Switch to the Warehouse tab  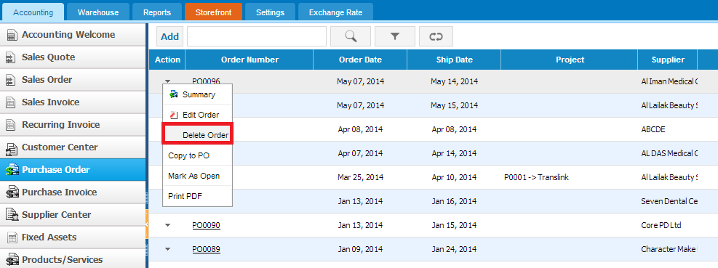pos(98,12)
